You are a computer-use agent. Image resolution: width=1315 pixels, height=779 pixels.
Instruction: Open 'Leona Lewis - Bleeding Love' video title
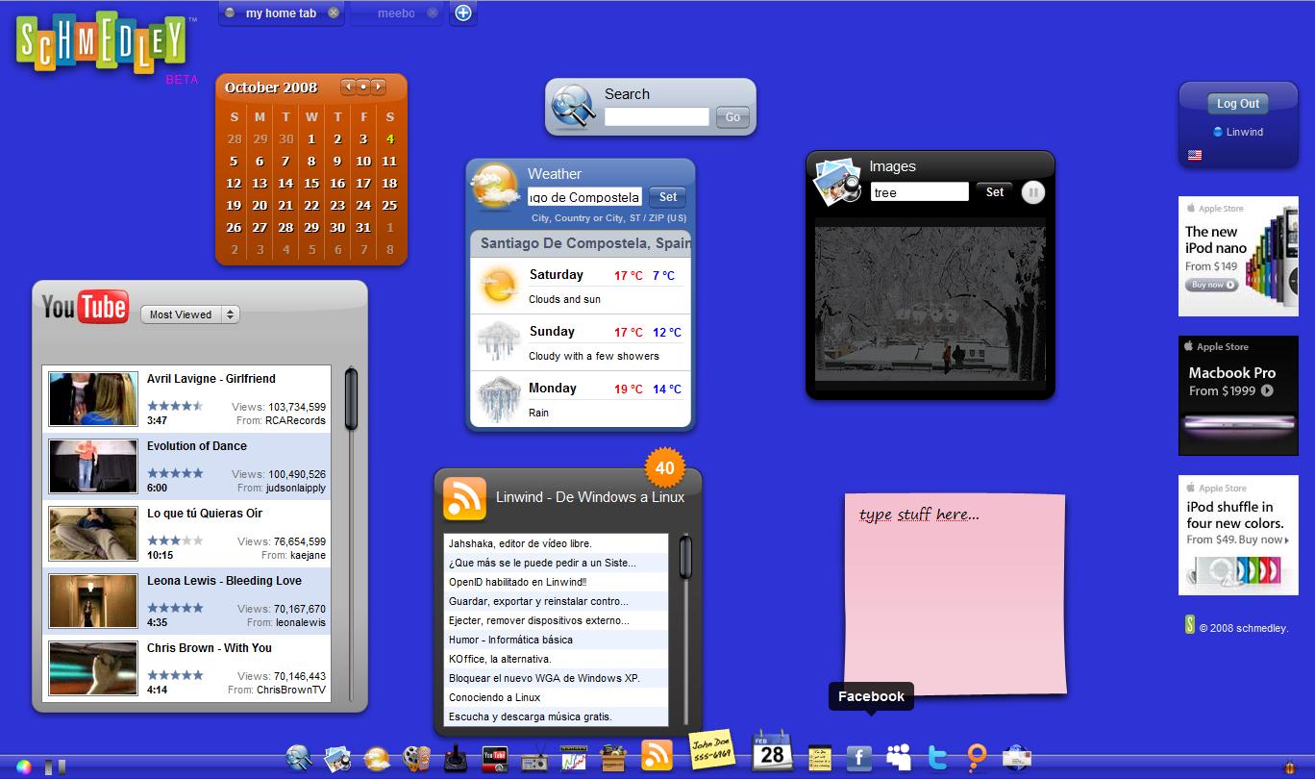pyautogui.click(x=224, y=581)
